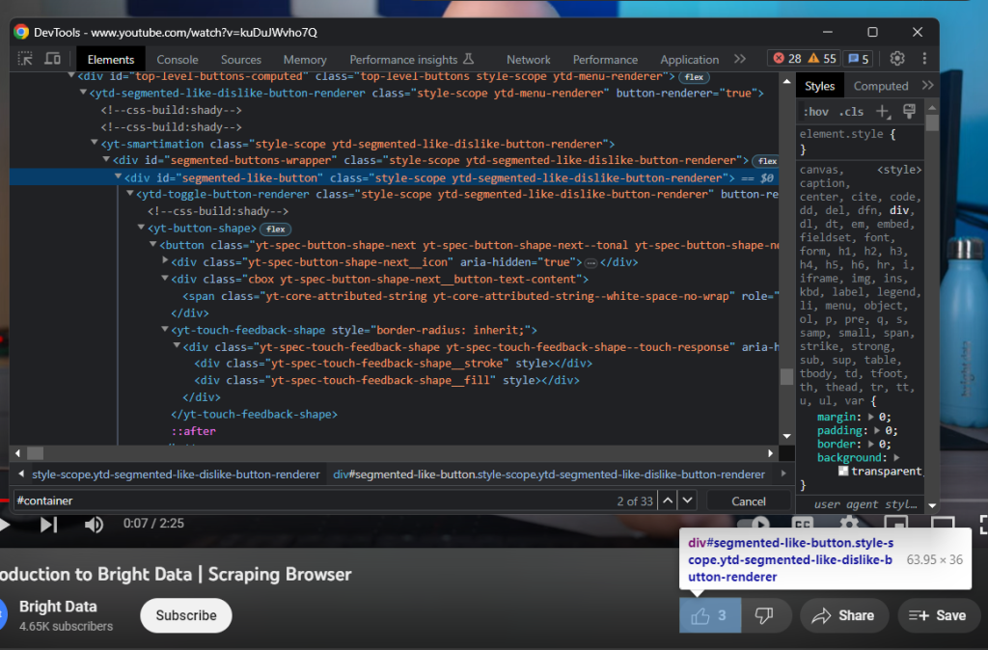The width and height of the screenshot is (988, 650).
Task: Open the DevTools three-dot menu
Action: coord(924,59)
